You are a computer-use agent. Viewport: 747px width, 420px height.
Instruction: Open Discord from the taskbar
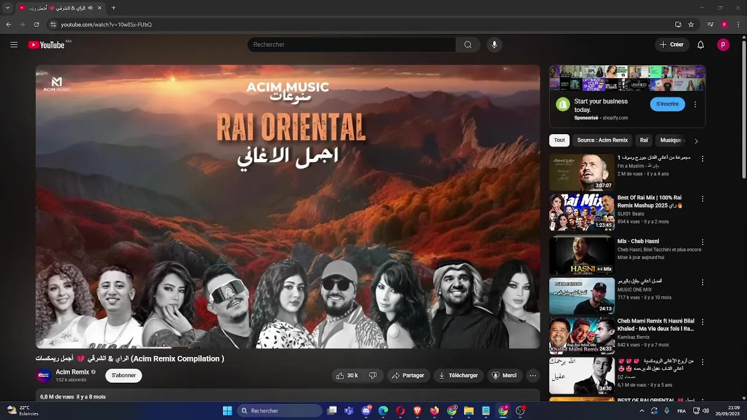pos(366,411)
